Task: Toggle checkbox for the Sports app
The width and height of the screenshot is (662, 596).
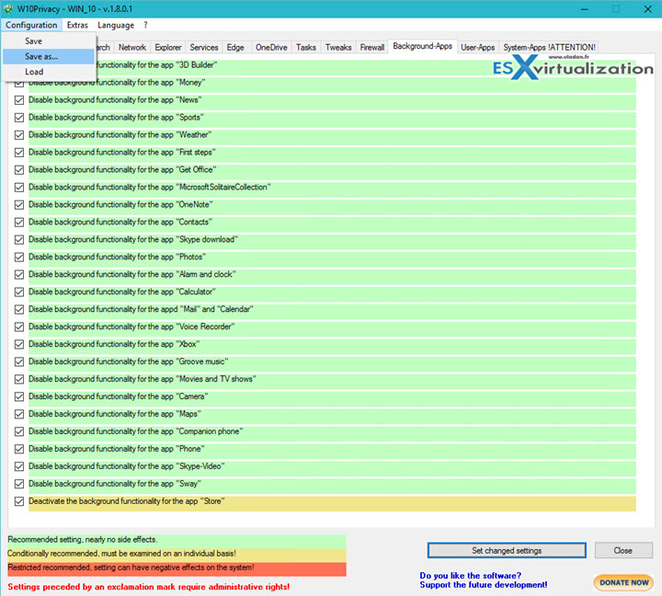Action: pos(19,118)
